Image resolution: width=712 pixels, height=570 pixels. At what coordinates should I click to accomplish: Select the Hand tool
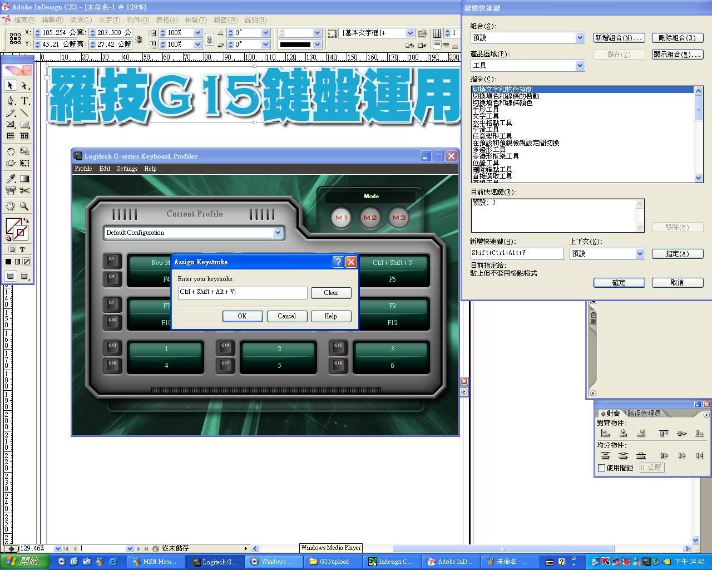pyautogui.click(x=10, y=206)
